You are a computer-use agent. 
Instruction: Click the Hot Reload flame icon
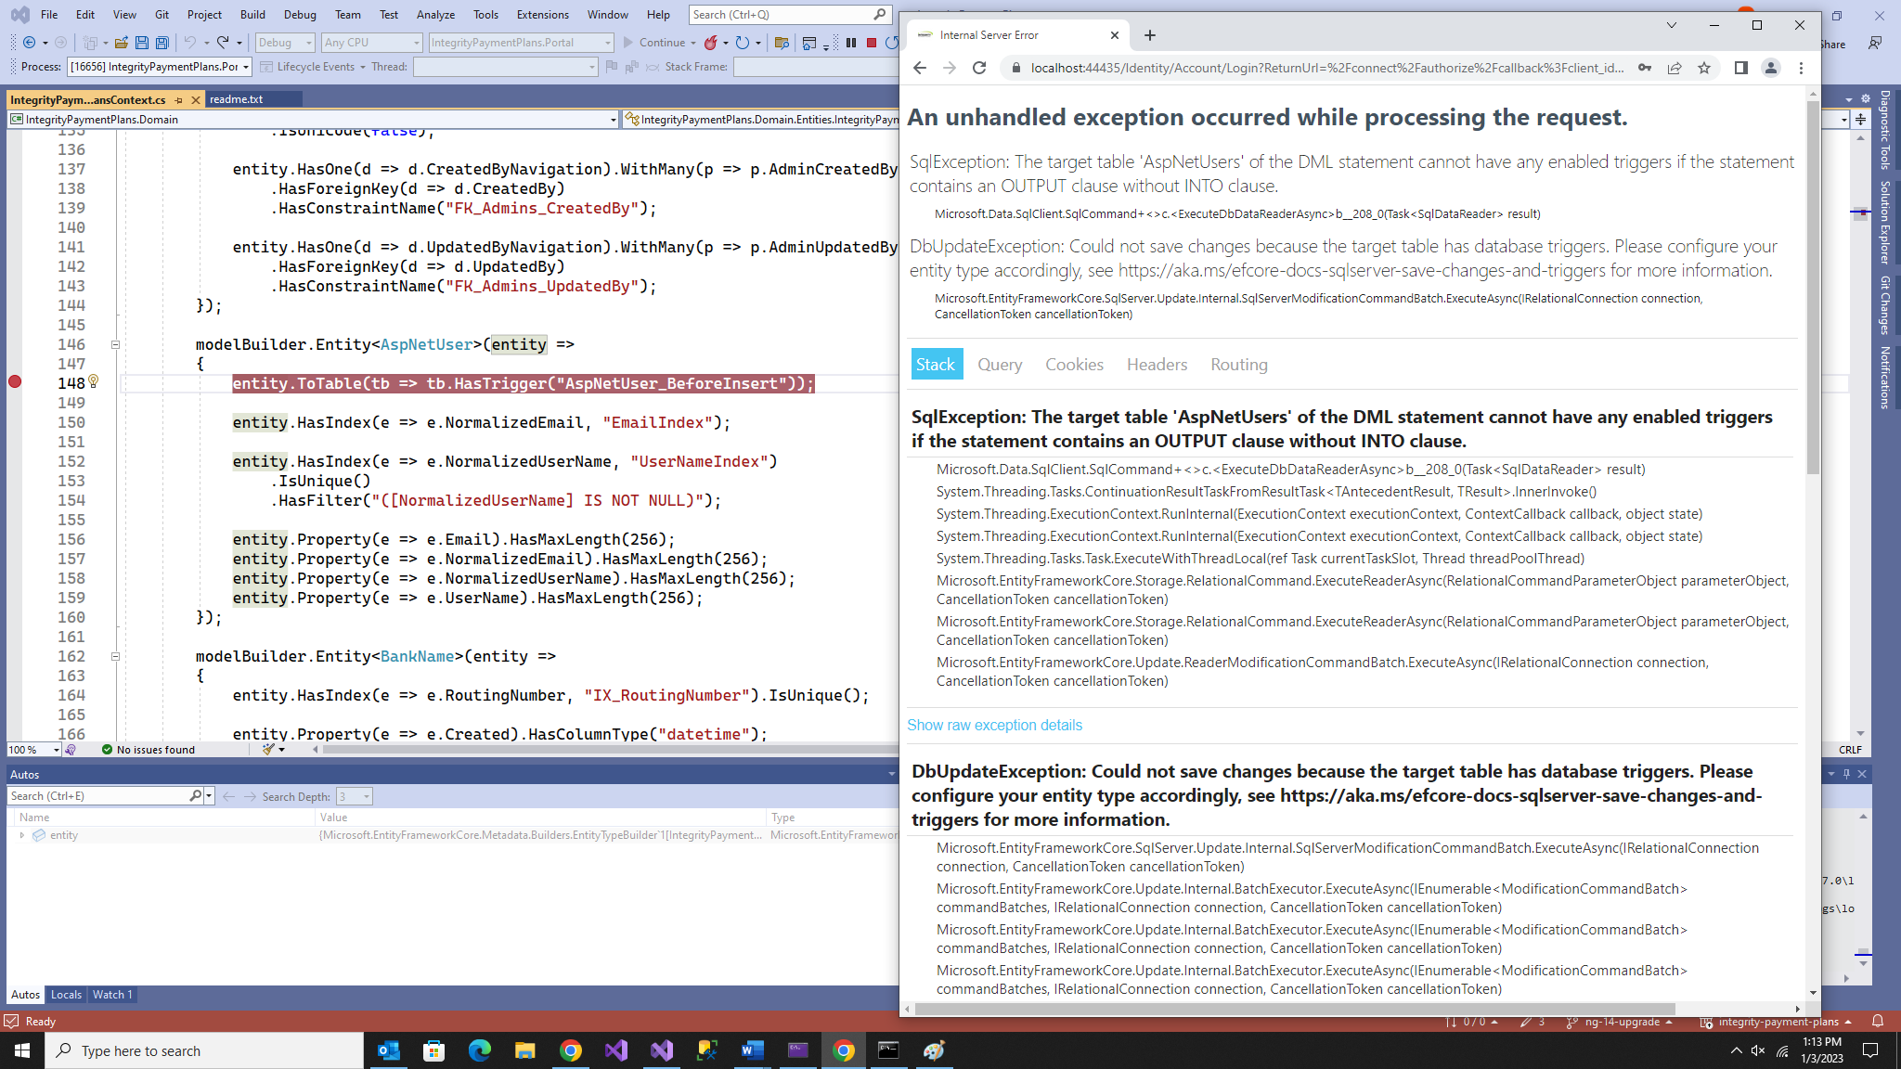711,42
